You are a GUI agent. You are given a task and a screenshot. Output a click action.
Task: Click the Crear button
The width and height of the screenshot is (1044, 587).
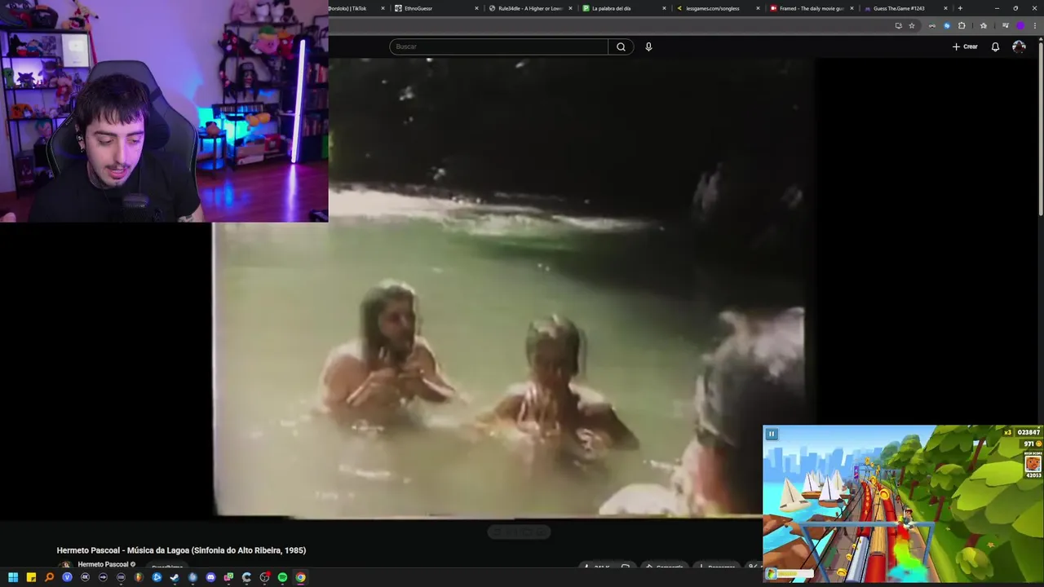[965, 46]
